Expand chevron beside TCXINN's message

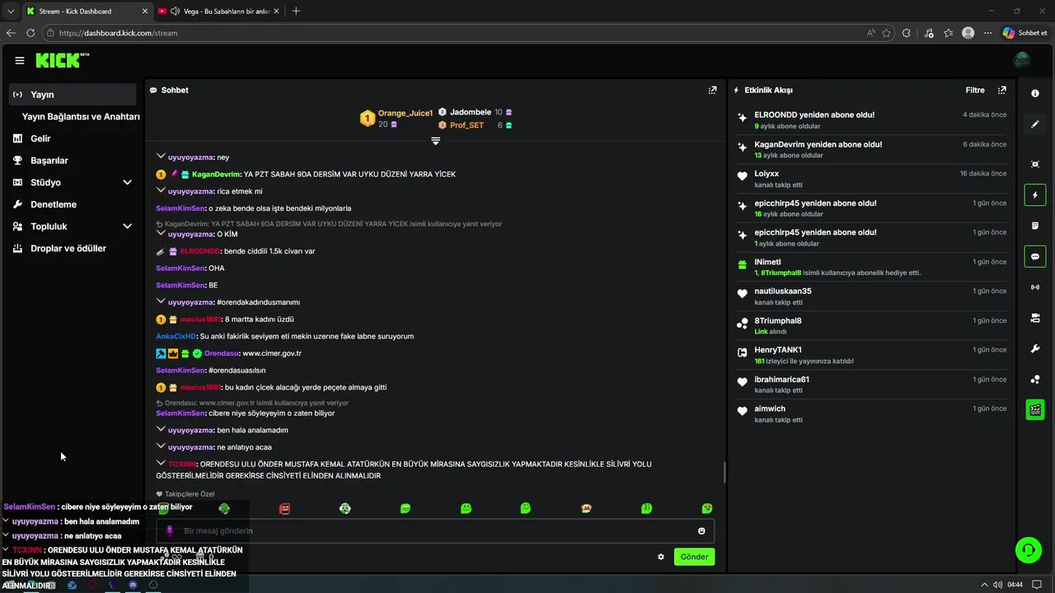161,463
